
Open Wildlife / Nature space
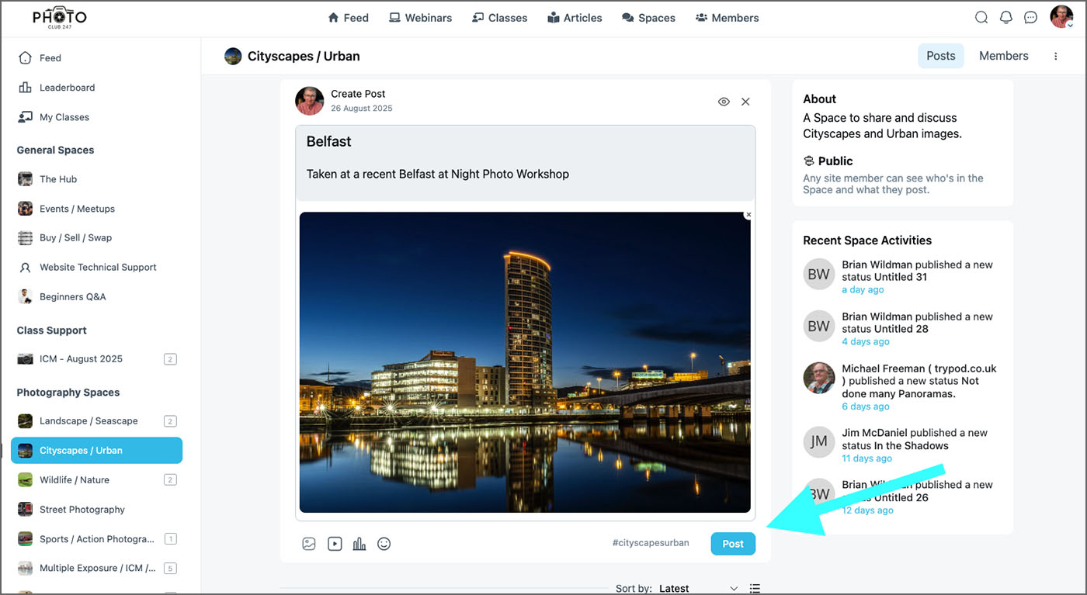click(x=96, y=480)
